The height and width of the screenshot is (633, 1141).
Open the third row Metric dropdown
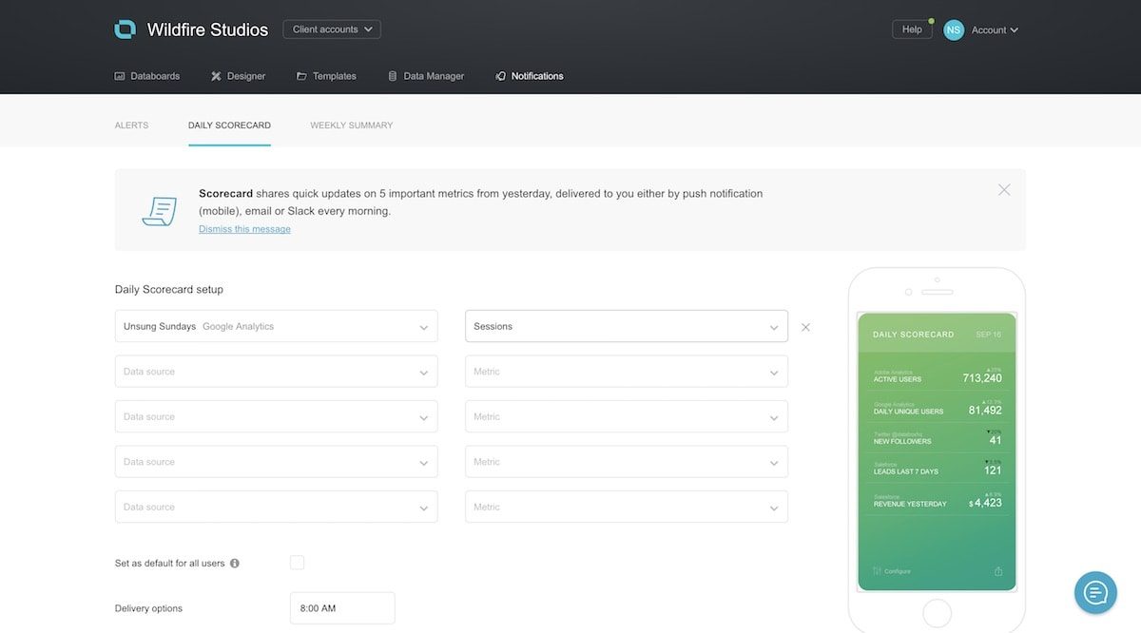(x=627, y=416)
